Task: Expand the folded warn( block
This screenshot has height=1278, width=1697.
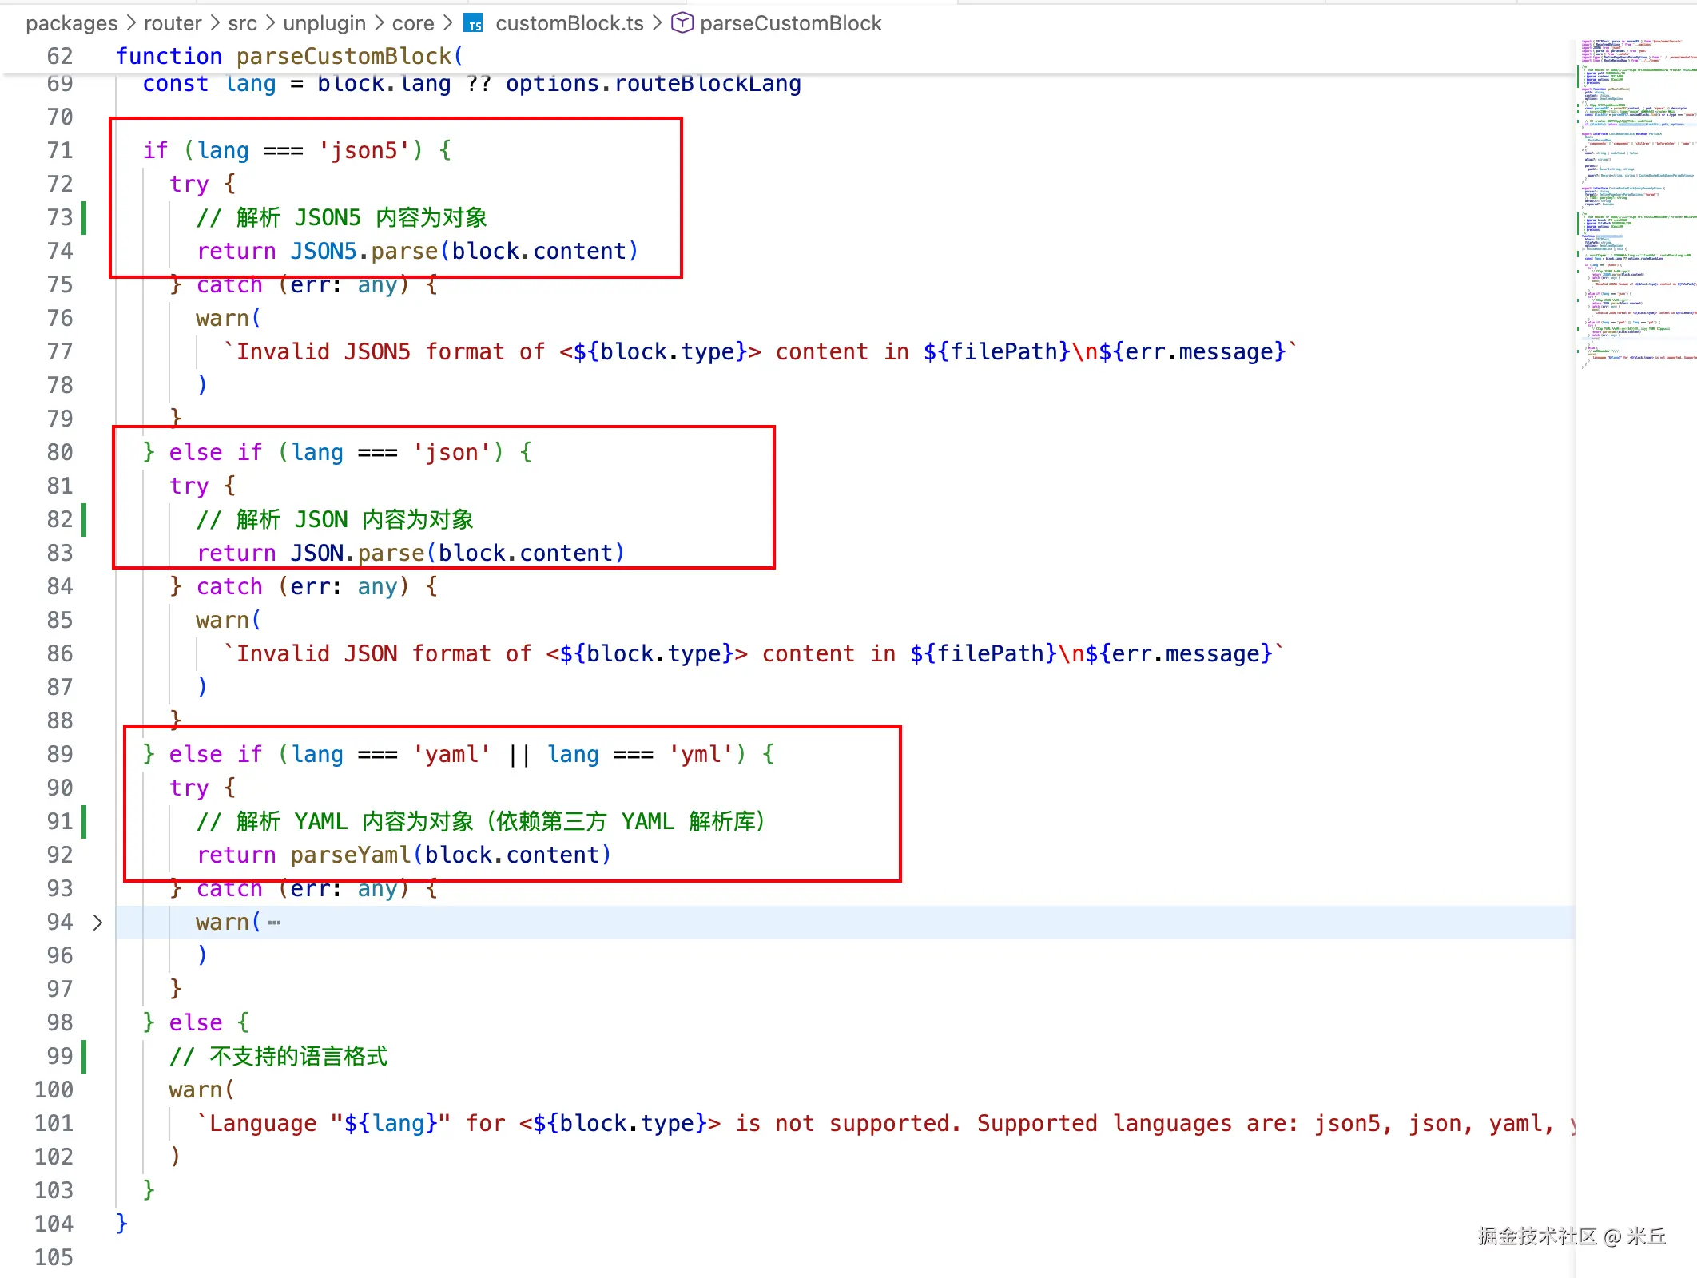Action: tap(97, 923)
